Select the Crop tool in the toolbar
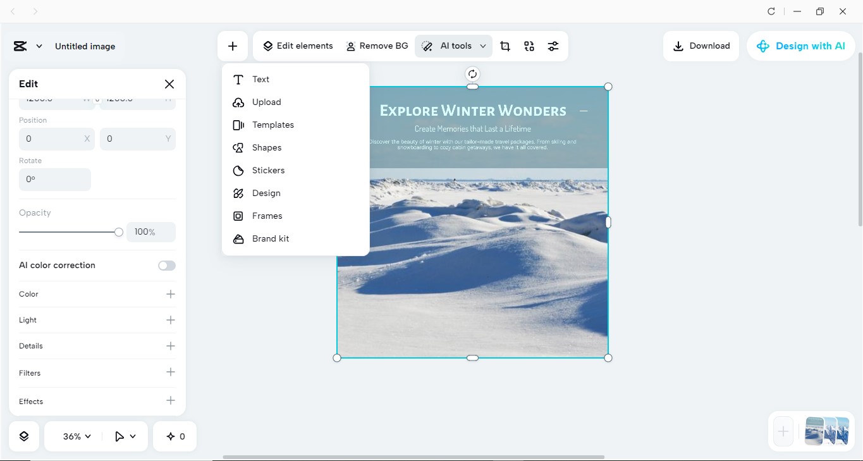The image size is (863, 461). point(505,46)
